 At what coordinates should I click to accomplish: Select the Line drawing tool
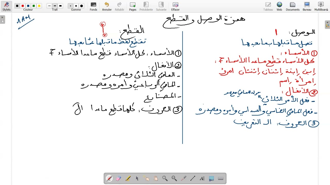(193, 178)
